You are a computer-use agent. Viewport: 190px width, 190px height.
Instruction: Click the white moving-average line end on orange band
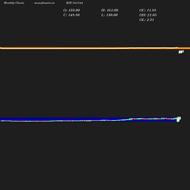(x=177, y=47)
